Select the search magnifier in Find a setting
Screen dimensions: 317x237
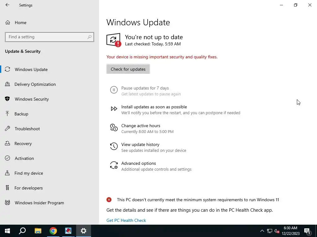pos(89,37)
